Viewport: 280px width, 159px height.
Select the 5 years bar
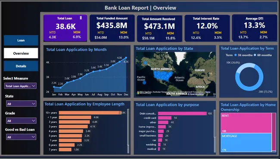pyautogui.click(x=71, y=136)
